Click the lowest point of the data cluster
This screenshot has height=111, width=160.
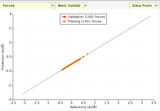(62, 70)
